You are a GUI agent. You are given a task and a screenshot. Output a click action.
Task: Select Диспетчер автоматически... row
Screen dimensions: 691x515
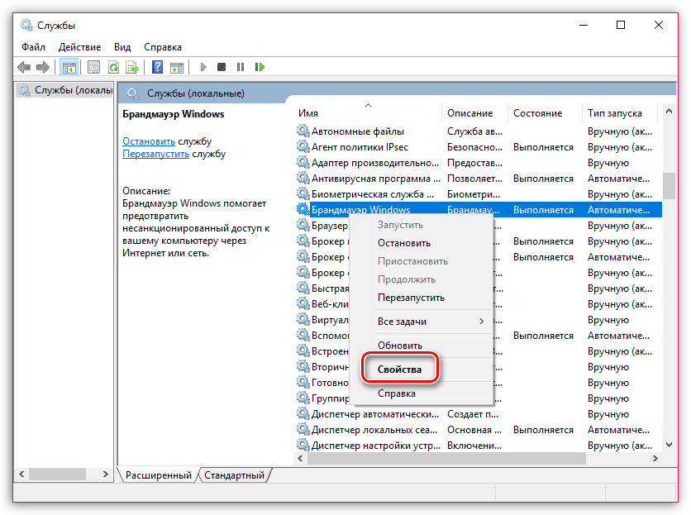click(x=478, y=414)
